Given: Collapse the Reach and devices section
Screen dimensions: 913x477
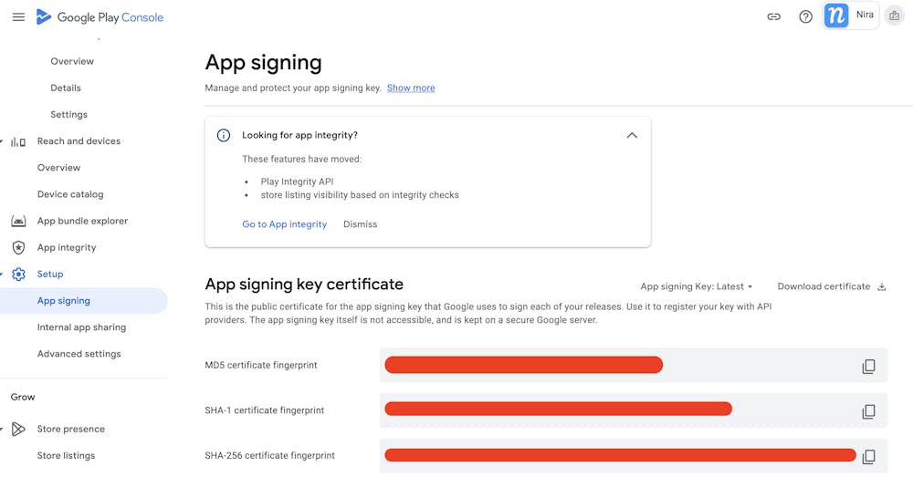Looking at the screenshot, I should [3, 141].
